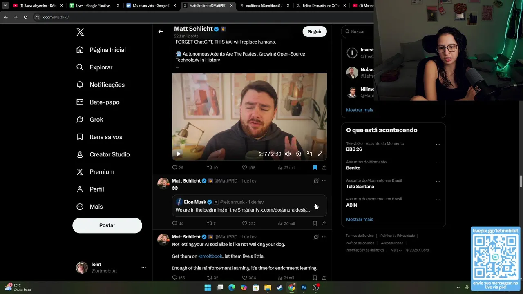Bookmark the Elon Musk quote post
Viewport: 523px width, 294px height.
315,223
